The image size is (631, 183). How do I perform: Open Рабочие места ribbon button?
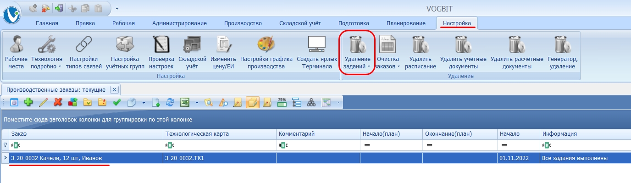pyautogui.click(x=16, y=52)
